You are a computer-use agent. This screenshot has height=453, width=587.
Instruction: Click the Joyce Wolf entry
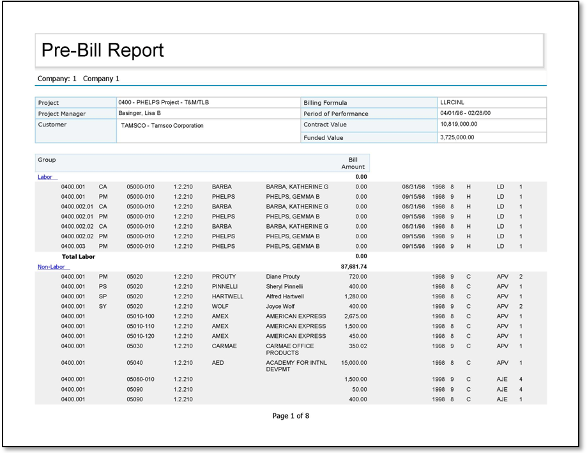click(x=280, y=307)
